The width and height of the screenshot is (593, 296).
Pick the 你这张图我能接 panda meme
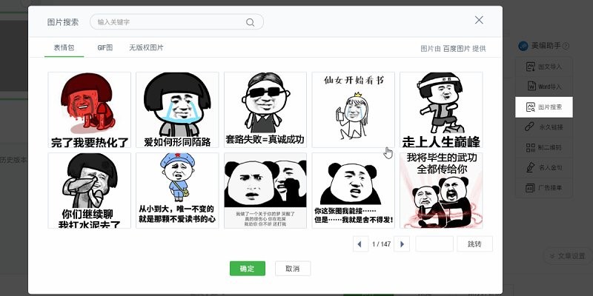[x=354, y=191]
